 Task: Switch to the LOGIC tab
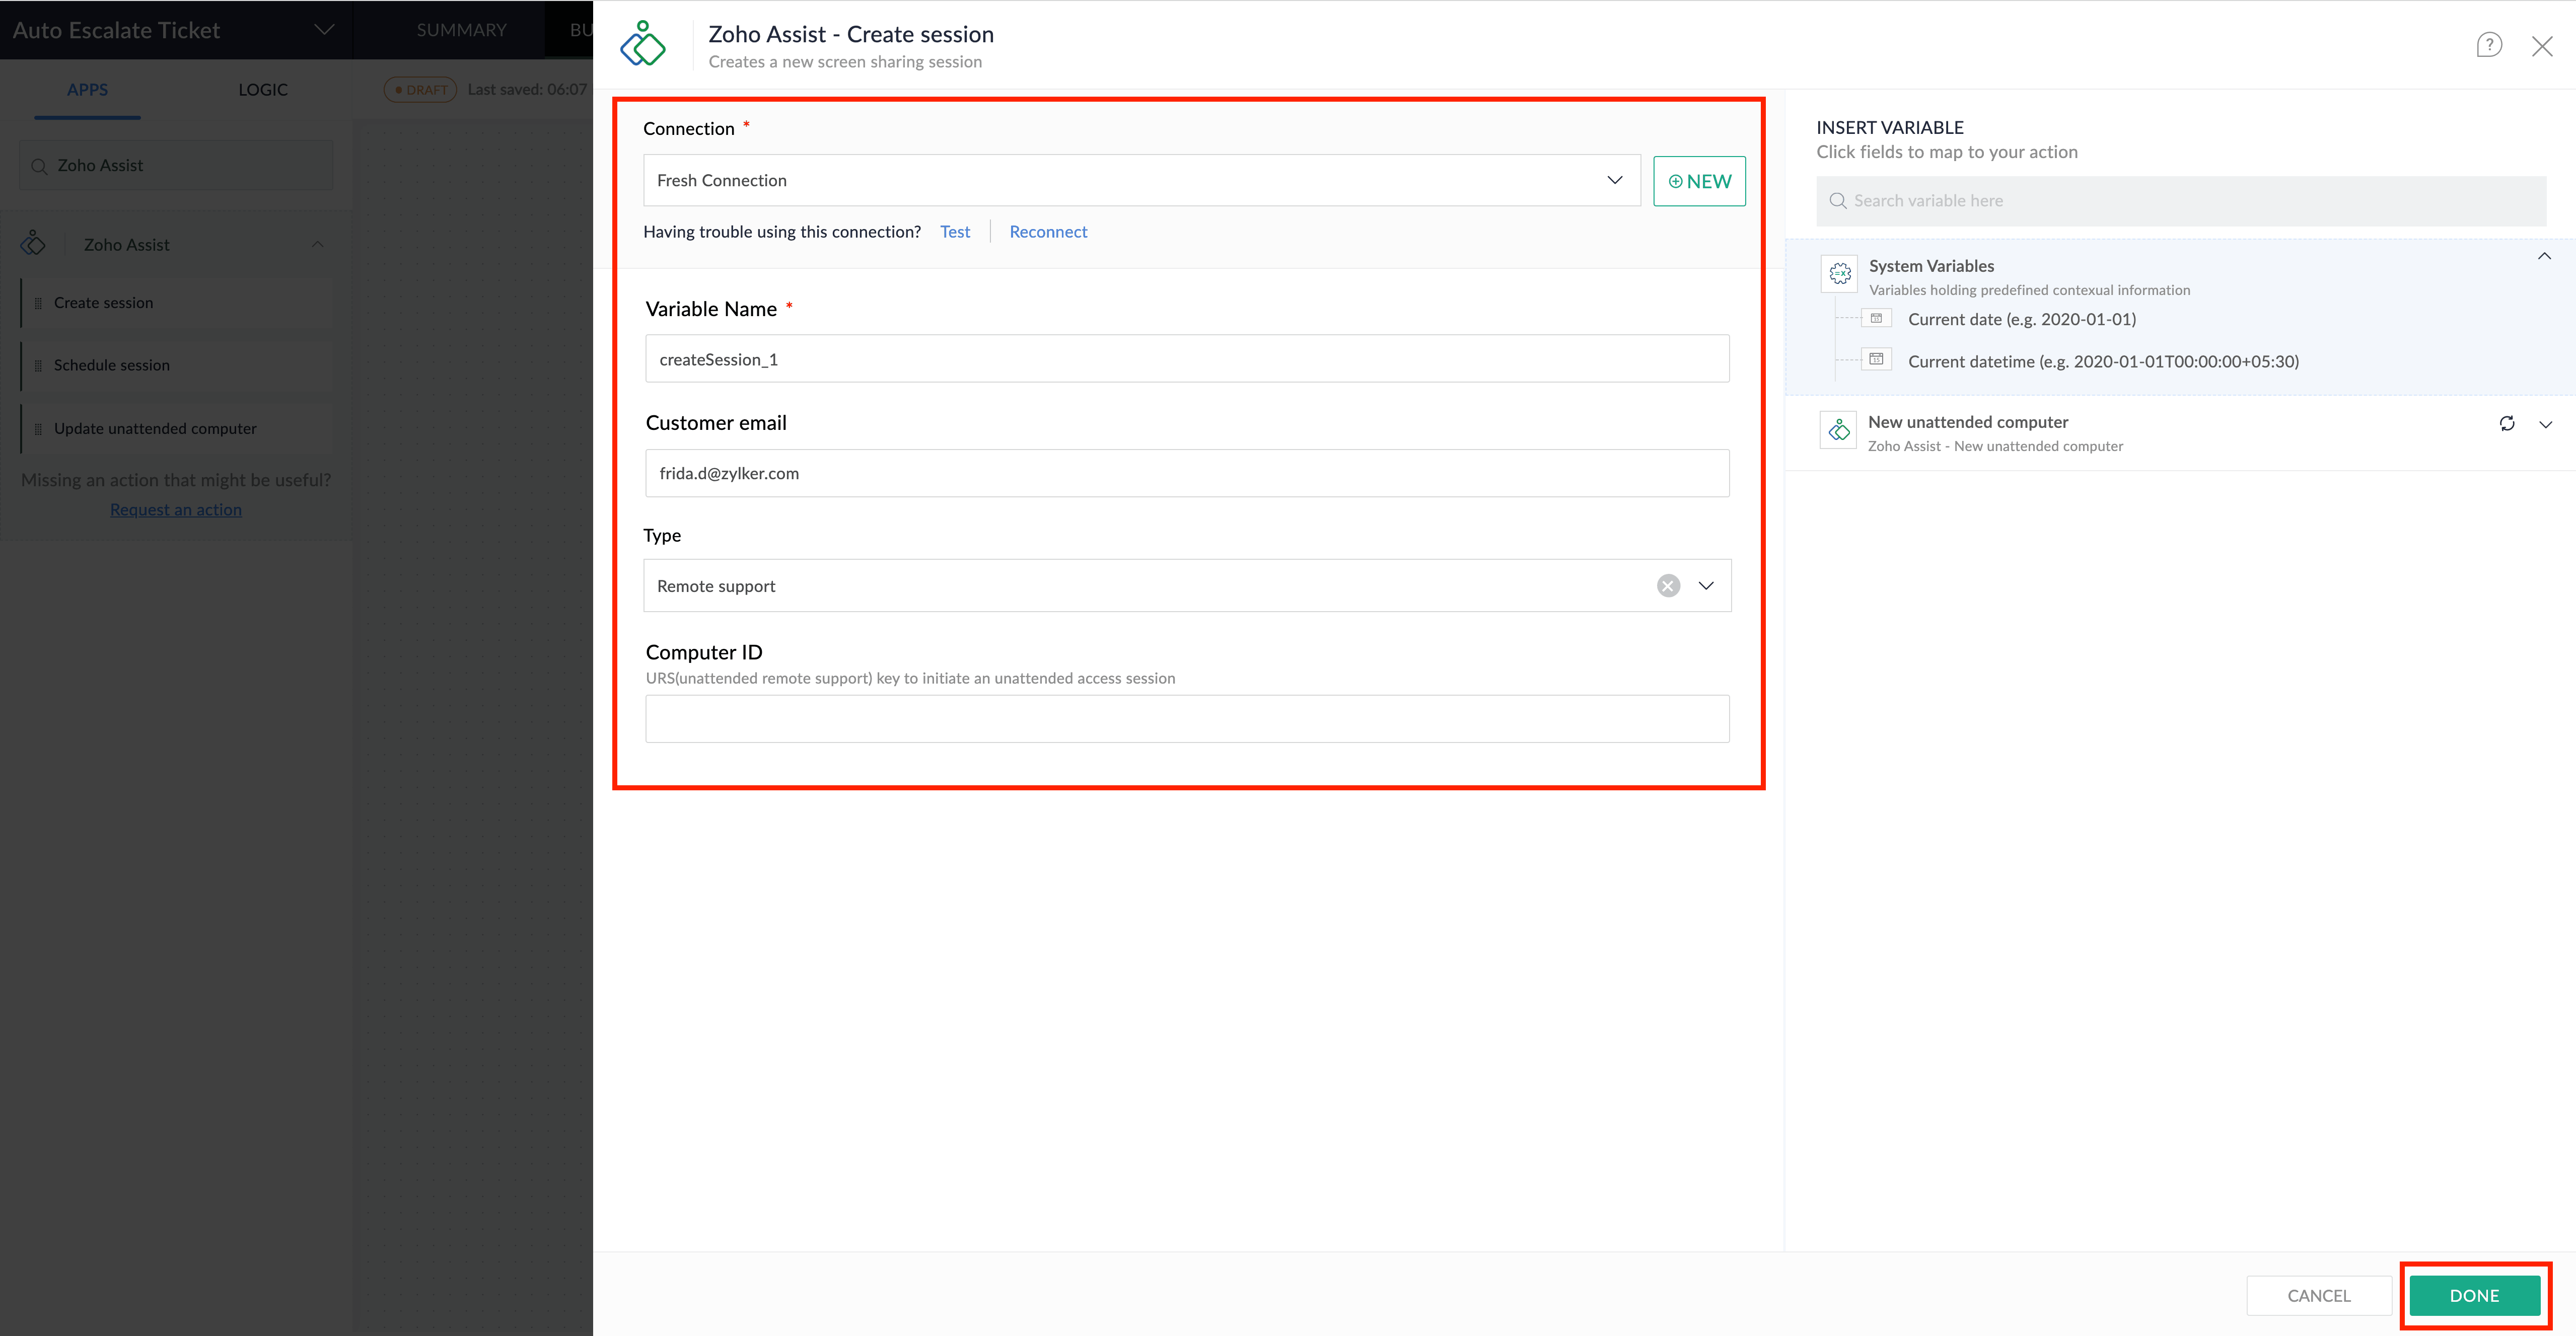[263, 90]
